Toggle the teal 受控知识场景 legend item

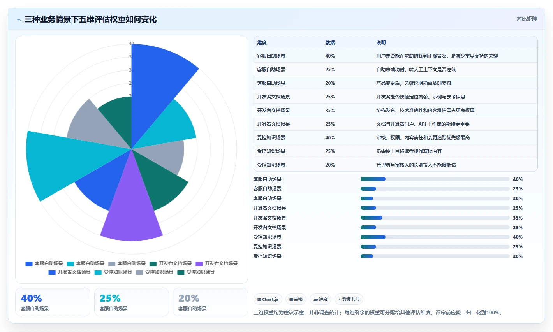[x=196, y=272]
